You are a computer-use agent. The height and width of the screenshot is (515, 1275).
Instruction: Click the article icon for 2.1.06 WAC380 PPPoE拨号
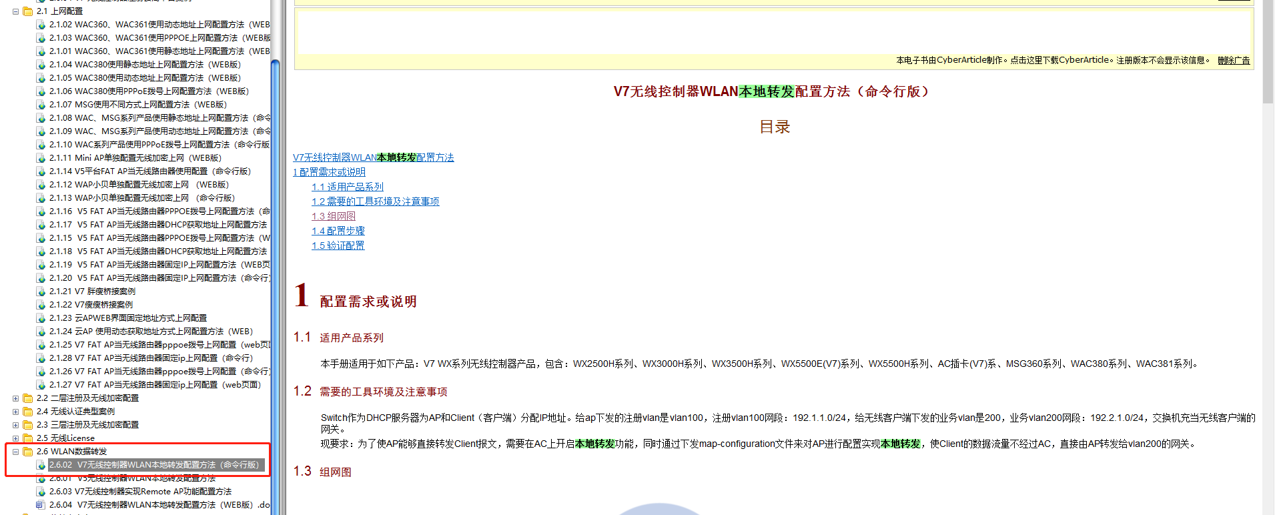41,91
